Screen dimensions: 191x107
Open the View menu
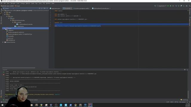[x=8, y=3]
